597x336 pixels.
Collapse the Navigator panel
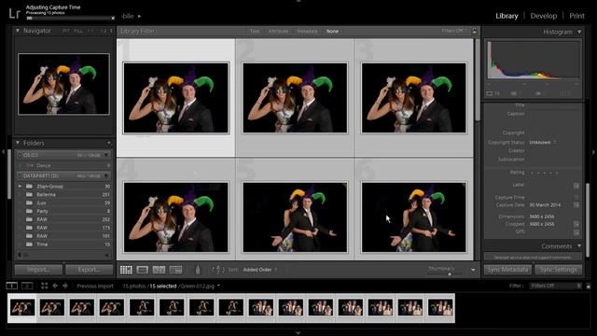[x=18, y=31]
